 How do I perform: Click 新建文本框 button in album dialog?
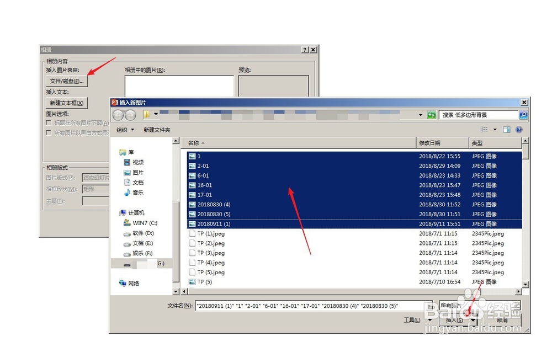[x=67, y=103]
